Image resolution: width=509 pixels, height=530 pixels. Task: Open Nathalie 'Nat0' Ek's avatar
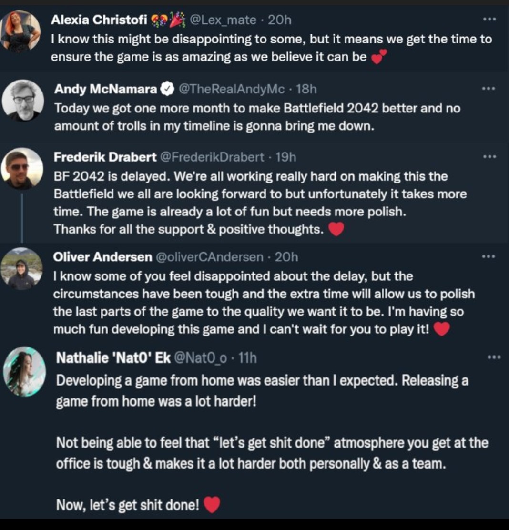pyautogui.click(x=25, y=371)
